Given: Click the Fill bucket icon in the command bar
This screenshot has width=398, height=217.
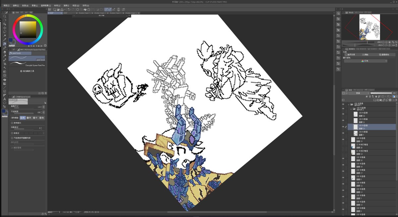Looking at the screenshot, I should point(85,9).
